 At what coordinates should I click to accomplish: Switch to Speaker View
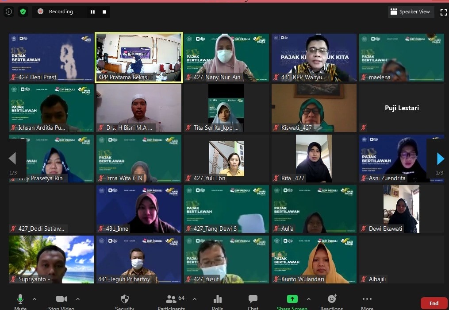(x=410, y=12)
